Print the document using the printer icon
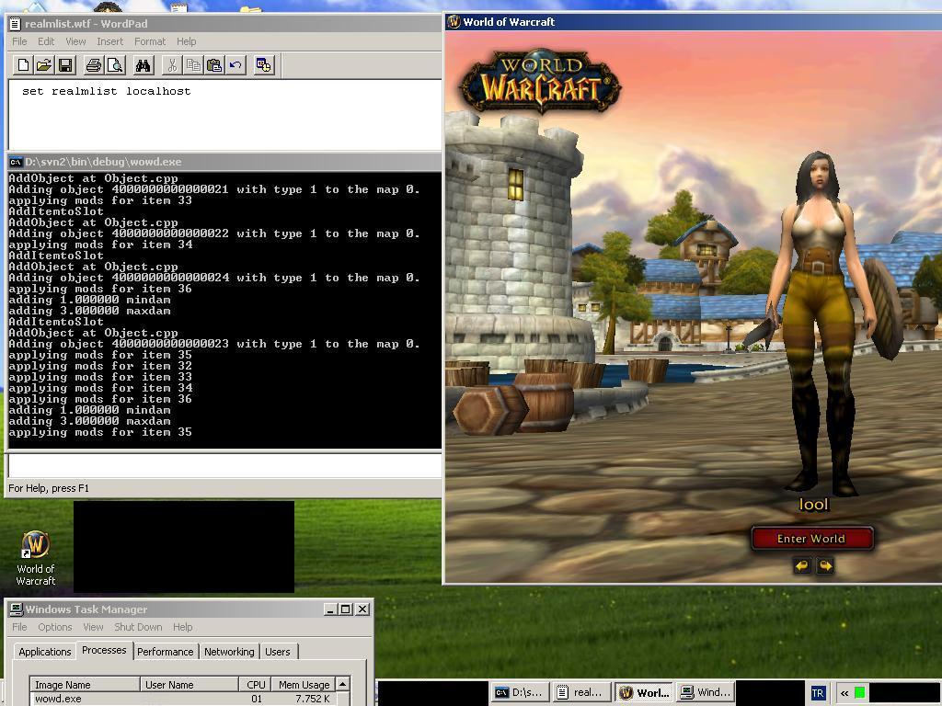This screenshot has width=942, height=706. pyautogui.click(x=93, y=65)
